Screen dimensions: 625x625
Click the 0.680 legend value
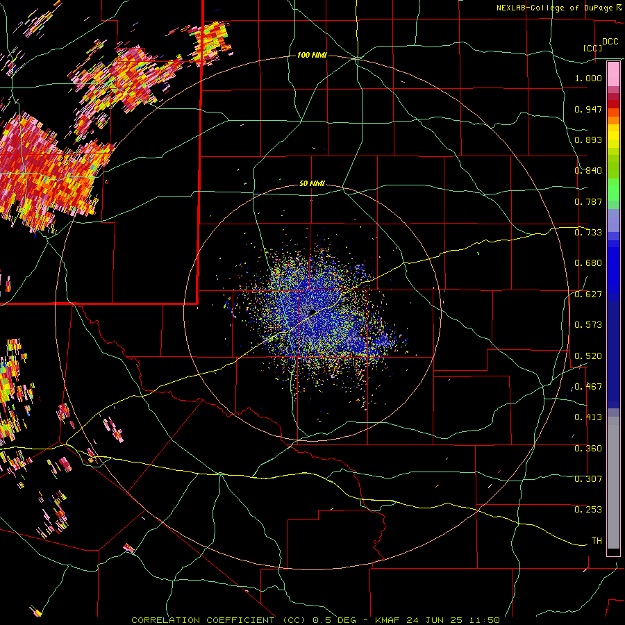(588, 263)
